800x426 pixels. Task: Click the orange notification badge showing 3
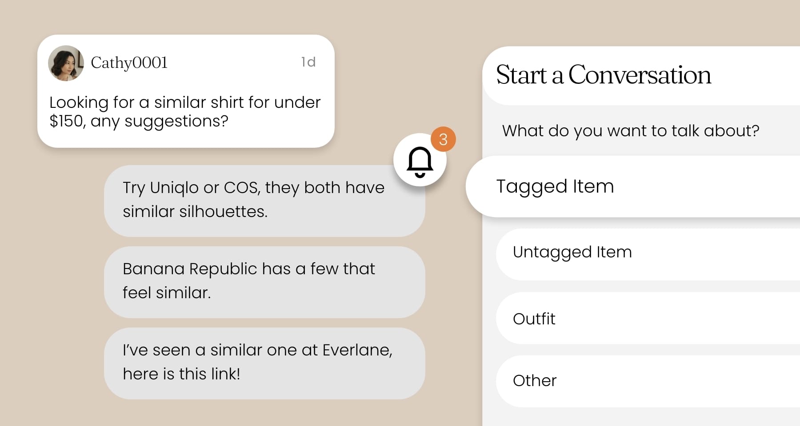[x=443, y=139]
